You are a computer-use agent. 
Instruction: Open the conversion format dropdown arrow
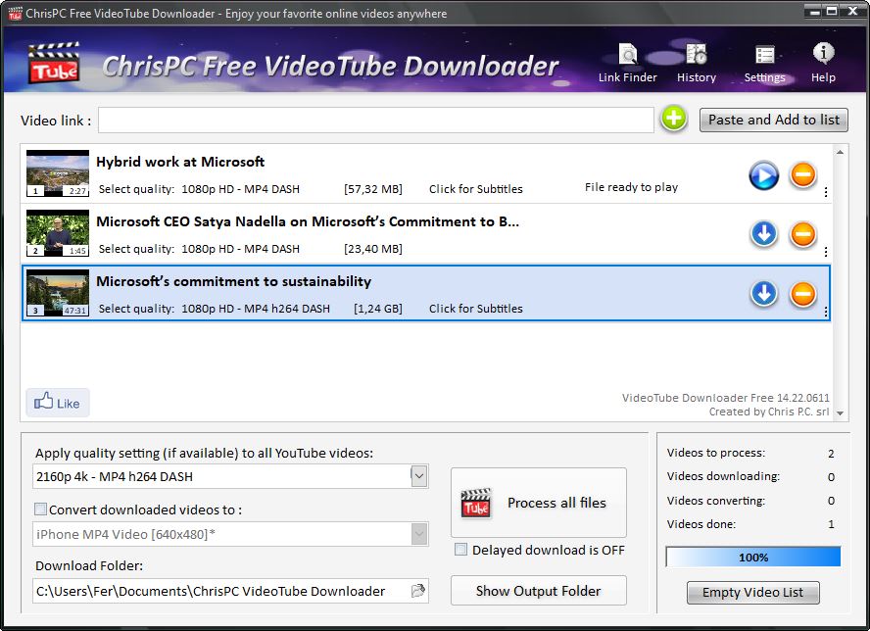[x=419, y=534]
